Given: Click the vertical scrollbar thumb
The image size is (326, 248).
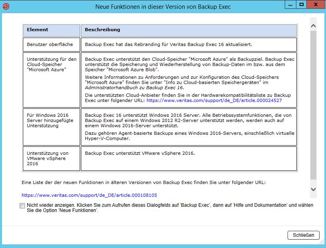Looking at the screenshot, I should pyautogui.click(x=313, y=105).
